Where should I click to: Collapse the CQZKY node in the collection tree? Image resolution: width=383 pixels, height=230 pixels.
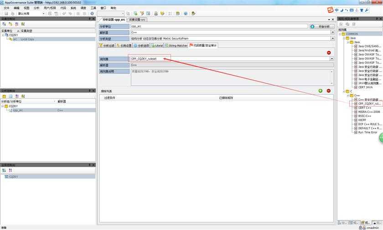click(x=3, y=35)
